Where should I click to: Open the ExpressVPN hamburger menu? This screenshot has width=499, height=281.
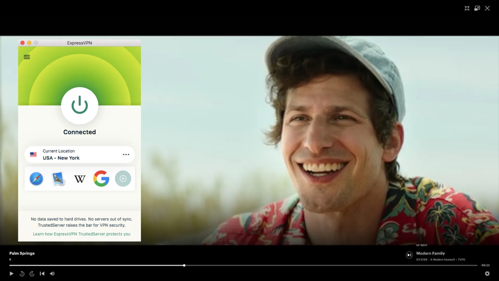point(27,57)
